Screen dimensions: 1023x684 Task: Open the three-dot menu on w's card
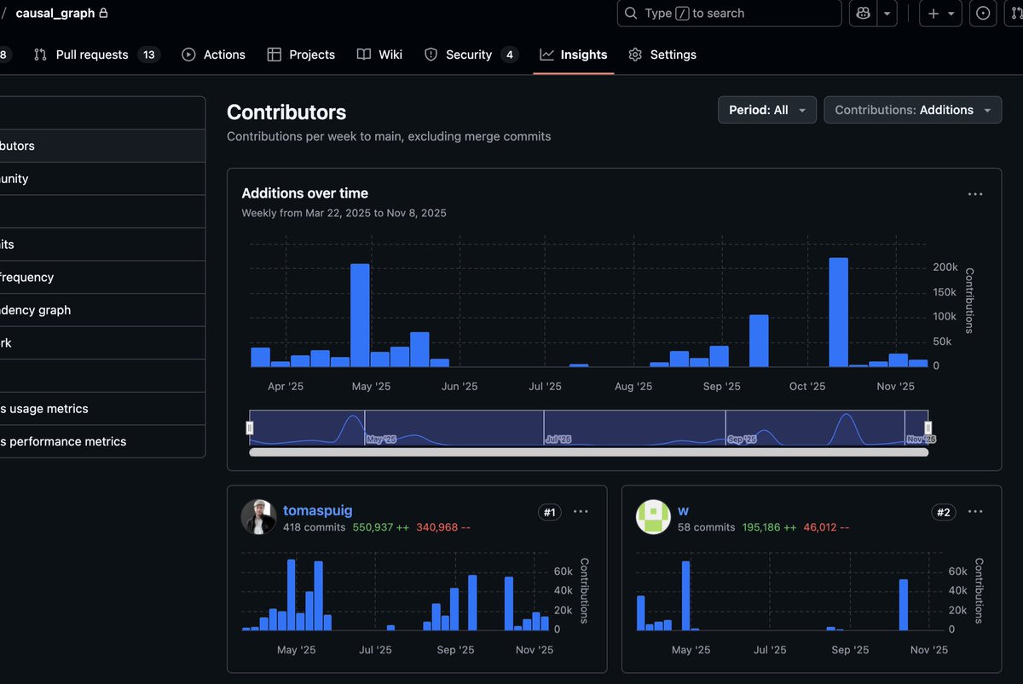975,512
